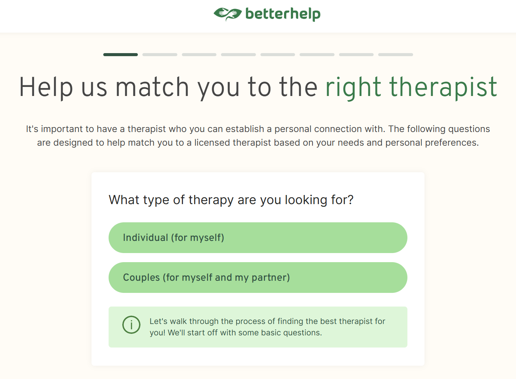Click the fourth progress bar segment
This screenshot has width=516, height=379.
pos(238,54)
